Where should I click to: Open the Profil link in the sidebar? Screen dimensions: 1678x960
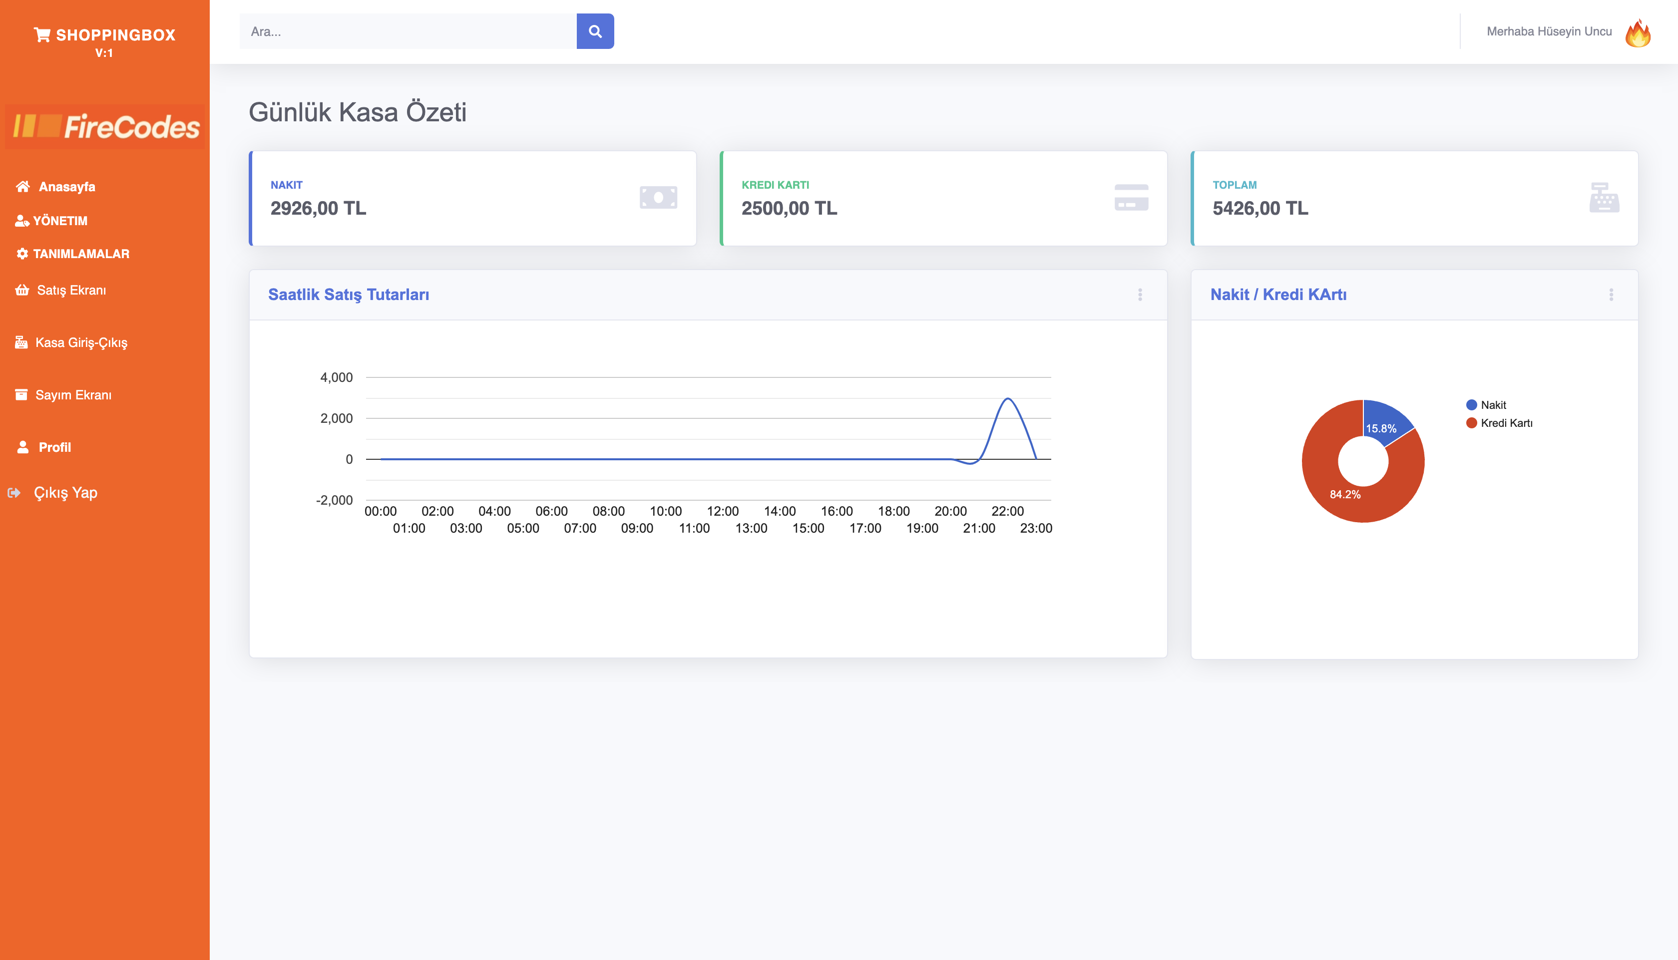click(54, 447)
